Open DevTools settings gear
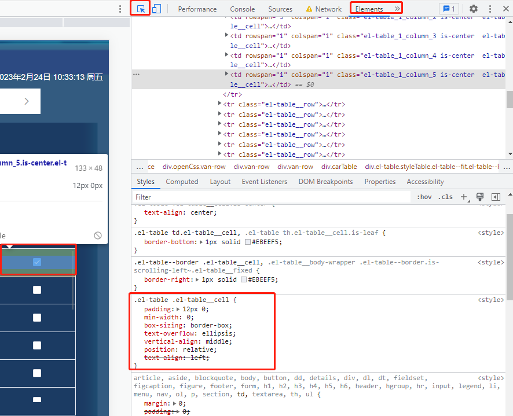 coord(474,9)
